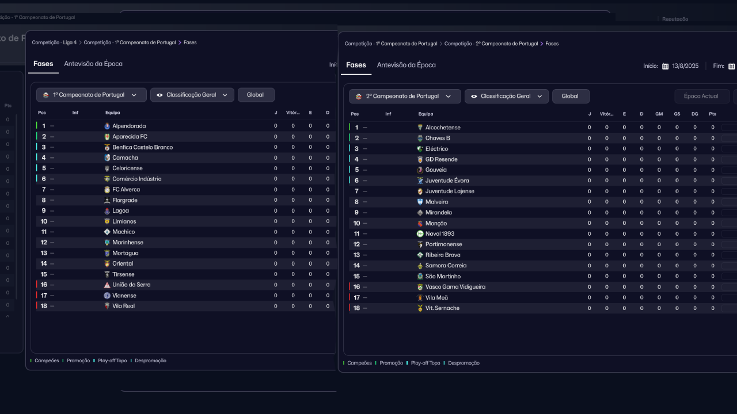
Task: Click the Vit. Sernache club badge
Action: (x=420, y=308)
